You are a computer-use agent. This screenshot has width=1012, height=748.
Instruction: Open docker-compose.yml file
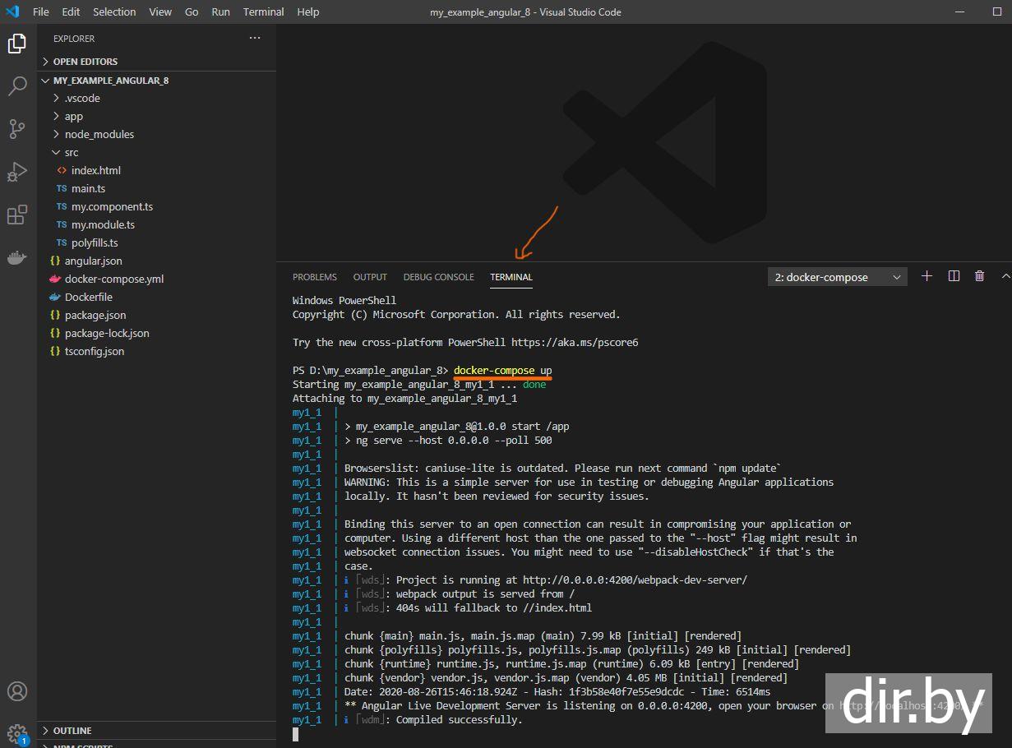(x=113, y=279)
